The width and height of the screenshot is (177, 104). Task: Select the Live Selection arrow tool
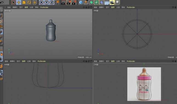[13, 2]
